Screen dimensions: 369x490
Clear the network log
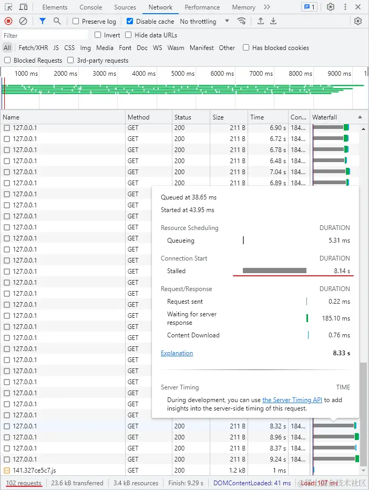coord(23,21)
